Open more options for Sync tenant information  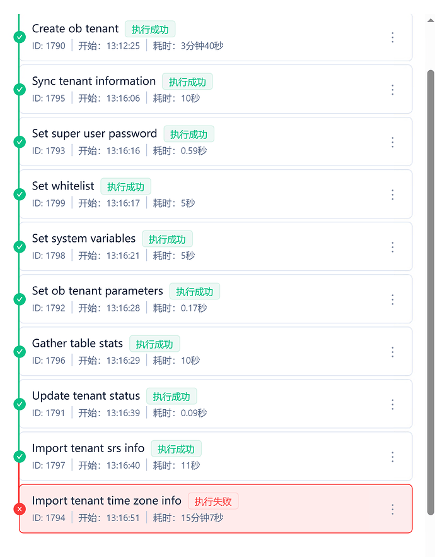392,90
